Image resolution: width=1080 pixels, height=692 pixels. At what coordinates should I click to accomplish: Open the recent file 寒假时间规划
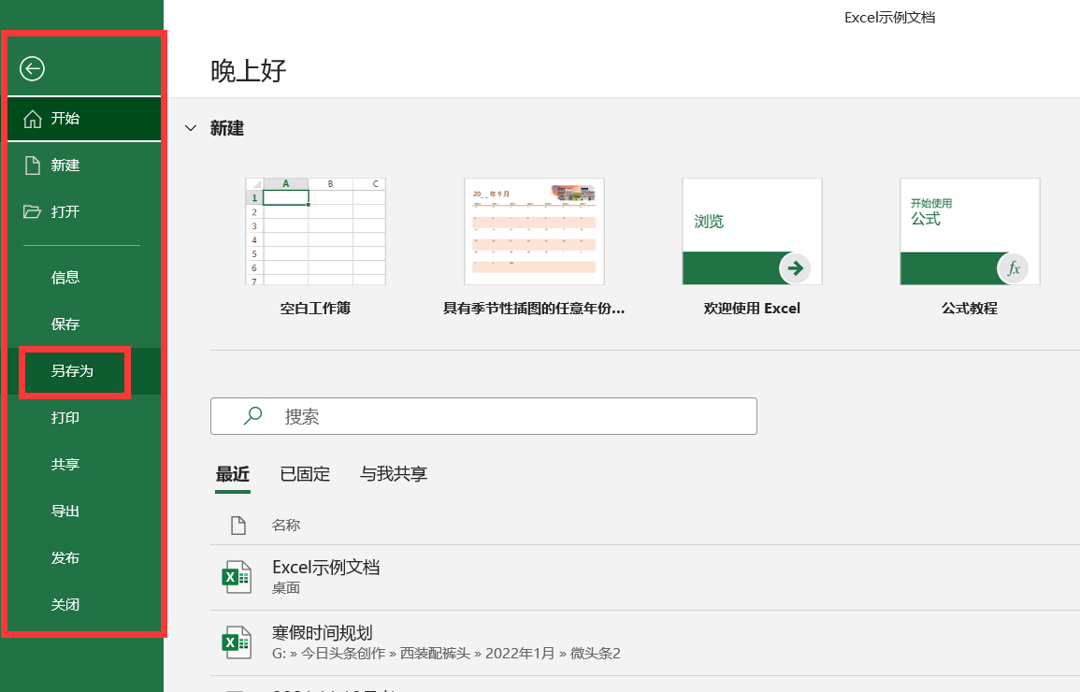click(644, 642)
